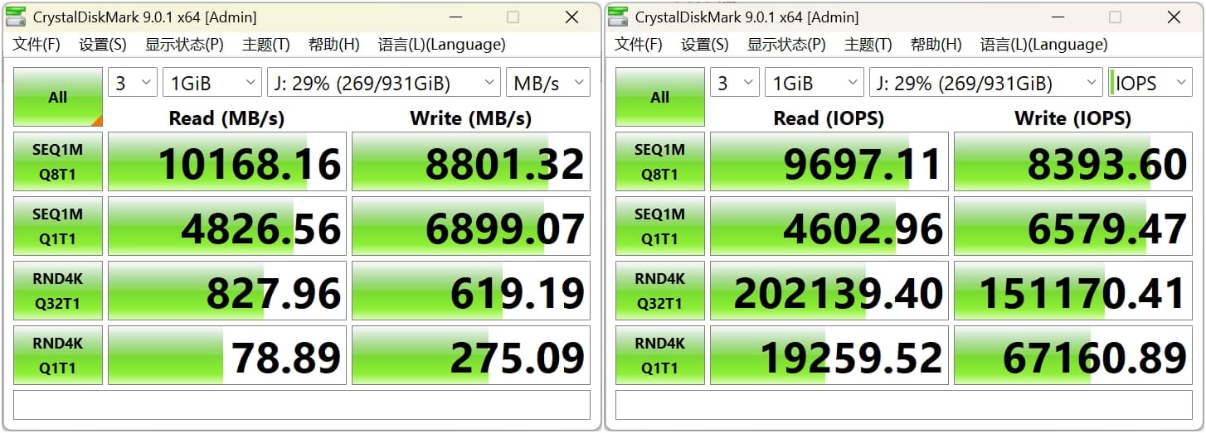The height and width of the screenshot is (433, 1206).
Task: Expand 1GiB test size dropdown in left window
Action: click(x=212, y=83)
